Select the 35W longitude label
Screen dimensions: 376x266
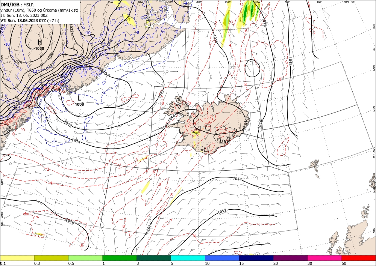point(110,2)
